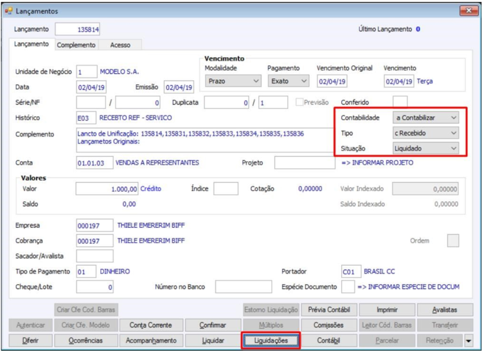
Task: Open the extra actions arrow beside Retenção
Action: 469,341
